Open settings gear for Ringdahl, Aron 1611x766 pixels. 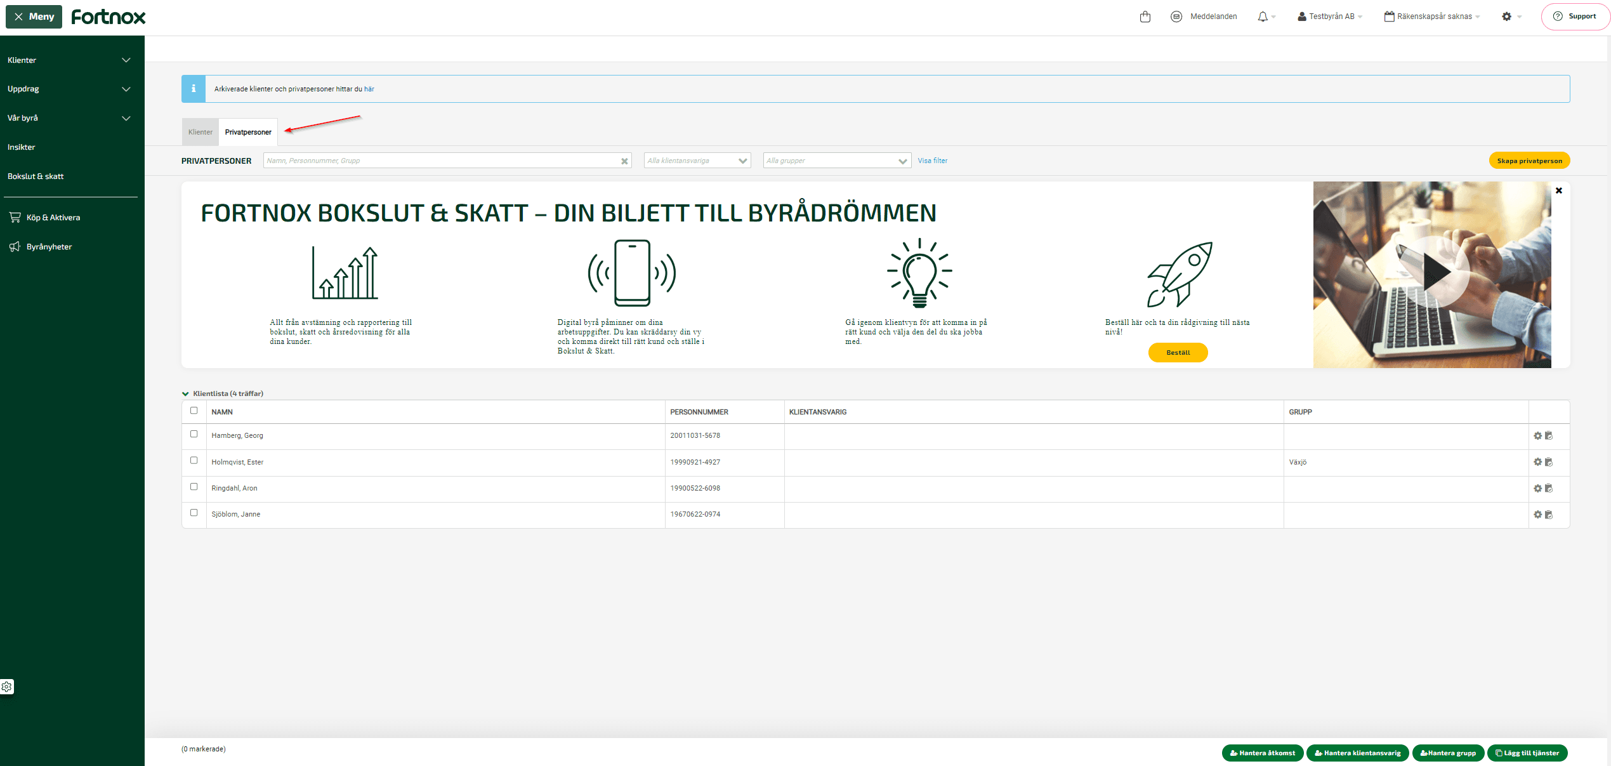point(1537,488)
